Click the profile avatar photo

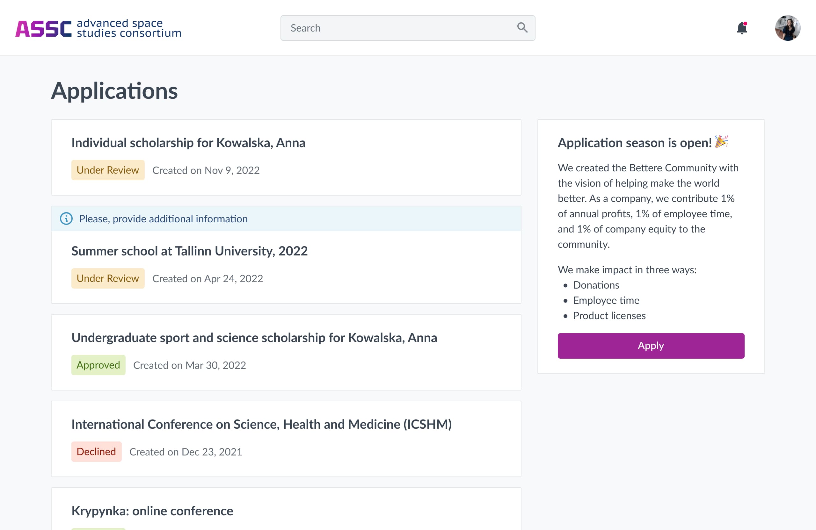(789, 28)
